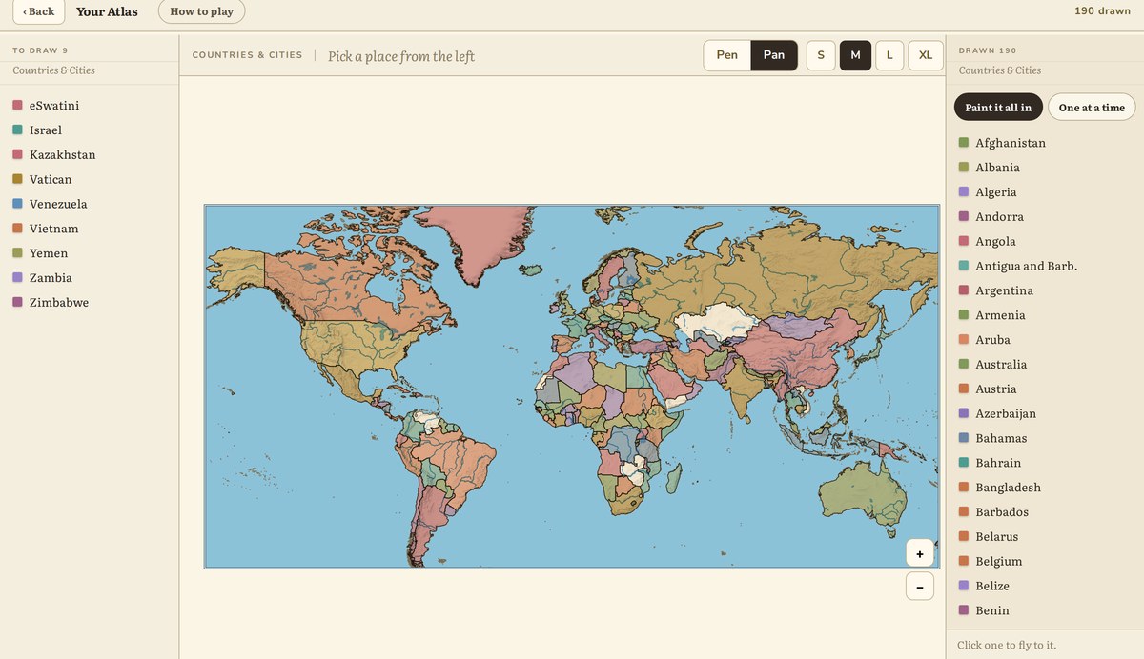Switch to Pan mode
The image size is (1144, 659).
click(774, 55)
